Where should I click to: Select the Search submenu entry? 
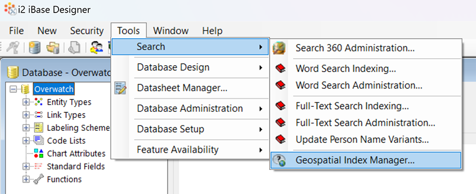pos(190,47)
